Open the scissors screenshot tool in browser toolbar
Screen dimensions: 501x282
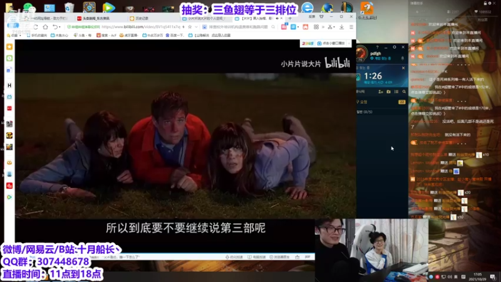pyautogui.click(x=330, y=27)
